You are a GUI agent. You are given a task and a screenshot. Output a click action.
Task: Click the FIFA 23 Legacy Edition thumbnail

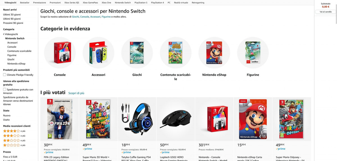click(x=60, y=119)
